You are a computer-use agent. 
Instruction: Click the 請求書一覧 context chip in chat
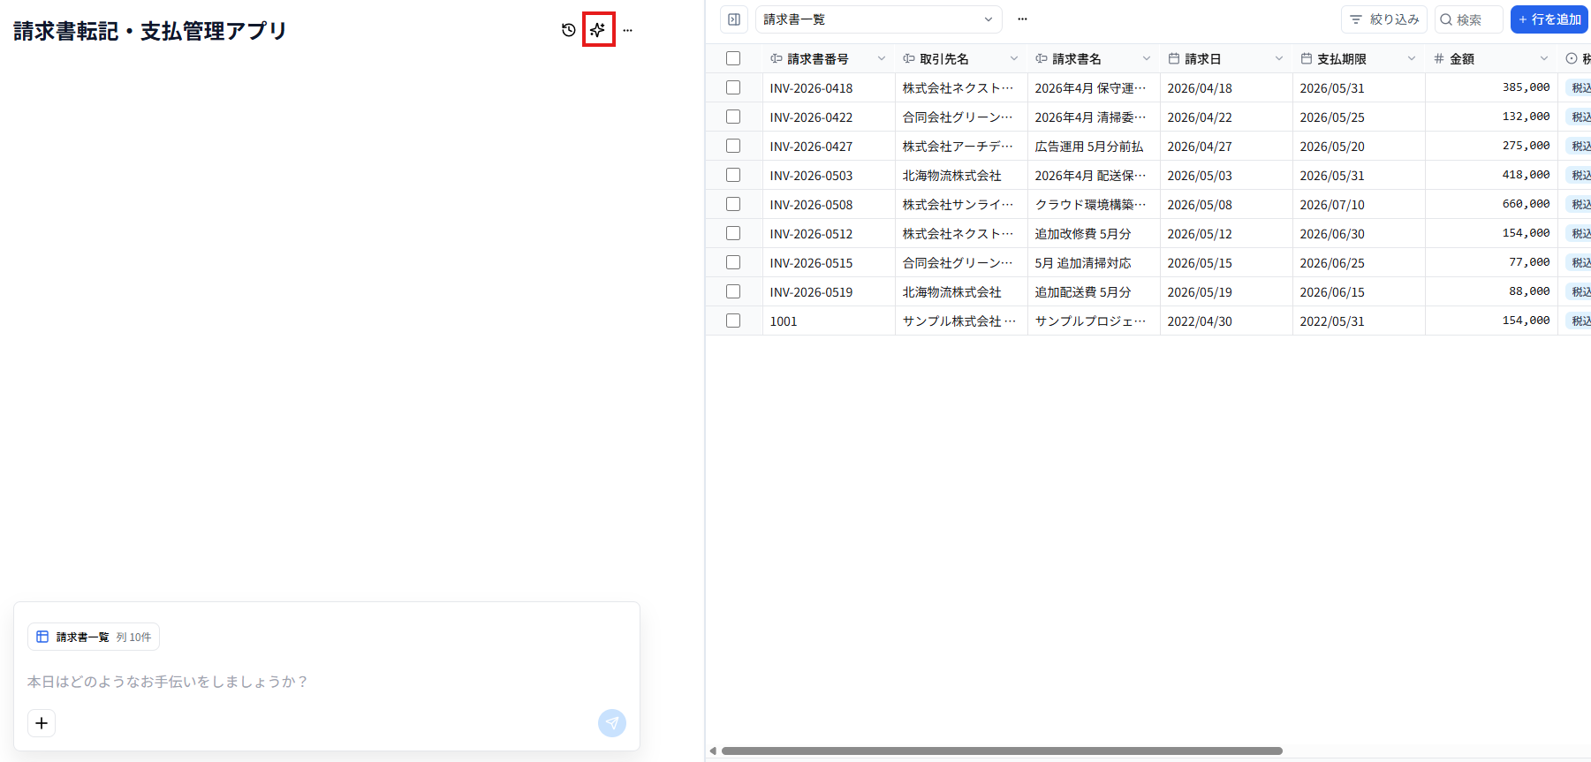point(94,637)
